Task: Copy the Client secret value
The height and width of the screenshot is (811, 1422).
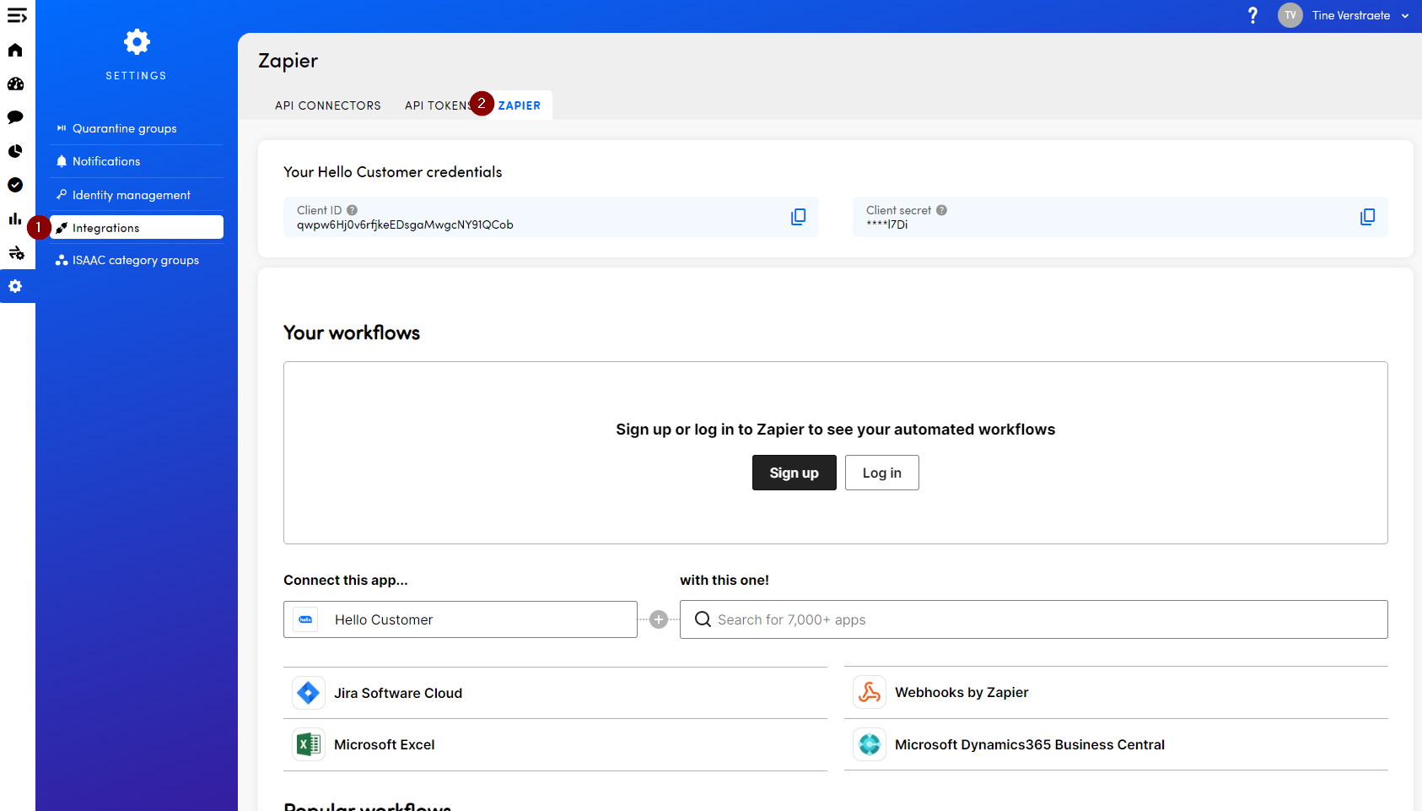Action: [1367, 217]
